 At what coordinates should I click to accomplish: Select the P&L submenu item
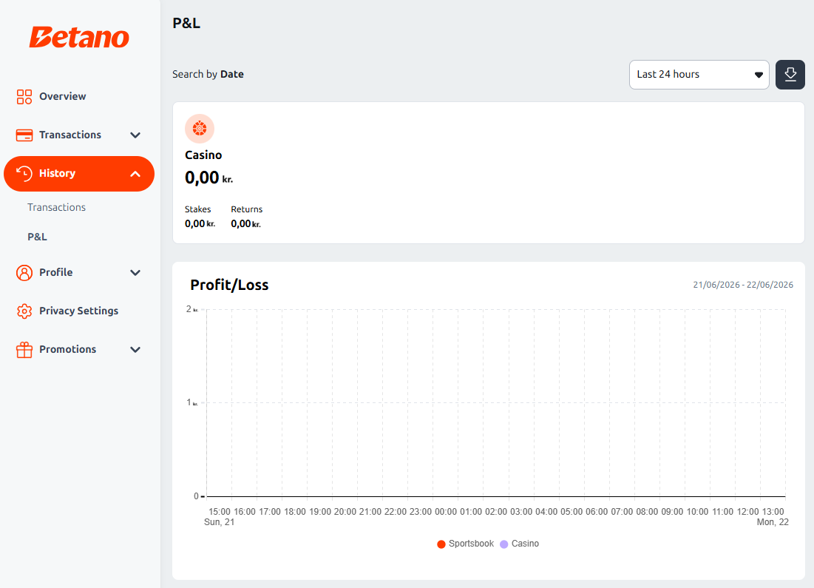tap(38, 237)
